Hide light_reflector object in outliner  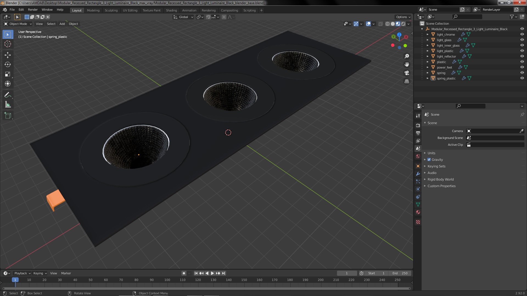pyautogui.click(x=522, y=56)
